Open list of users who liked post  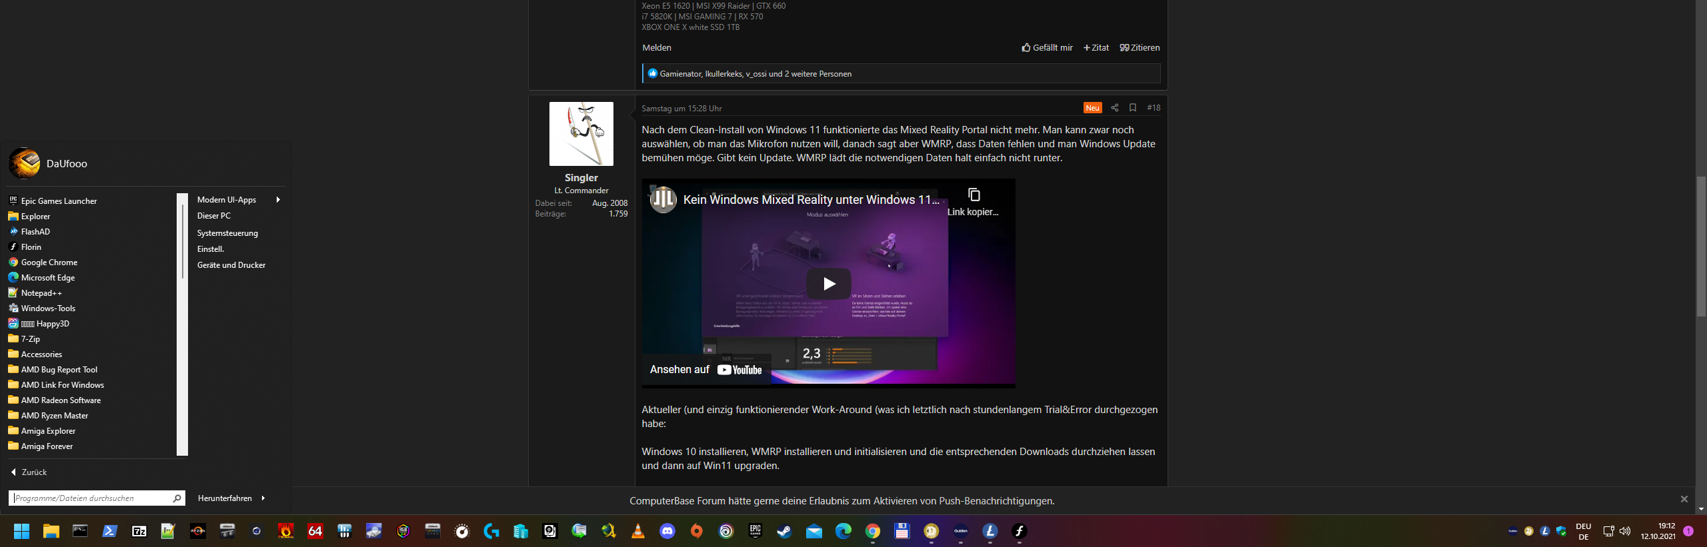755,74
